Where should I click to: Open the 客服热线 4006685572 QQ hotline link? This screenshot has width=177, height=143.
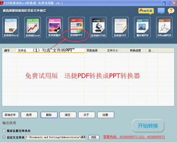[x=134, y=137]
